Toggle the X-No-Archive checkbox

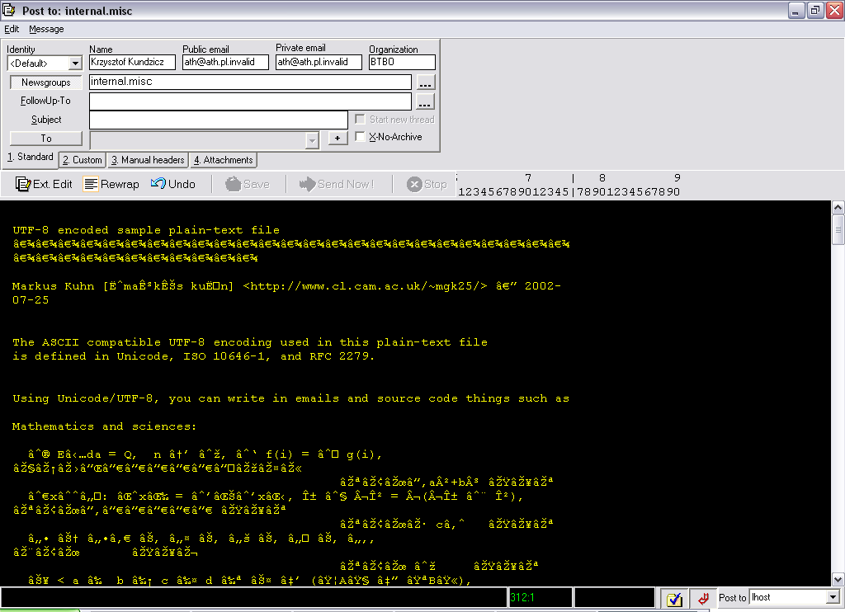tap(361, 136)
